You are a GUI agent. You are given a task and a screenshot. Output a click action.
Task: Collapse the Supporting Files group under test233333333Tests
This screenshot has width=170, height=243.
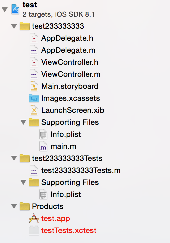(x=23, y=182)
